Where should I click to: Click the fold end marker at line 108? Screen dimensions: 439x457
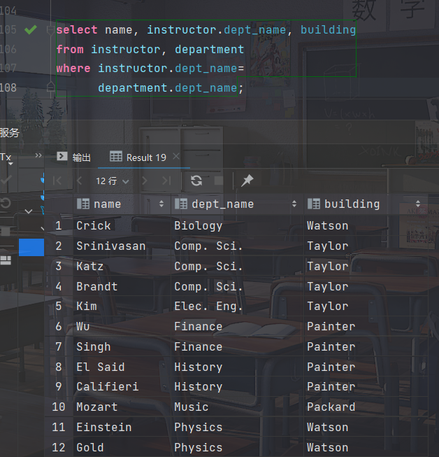point(50,87)
